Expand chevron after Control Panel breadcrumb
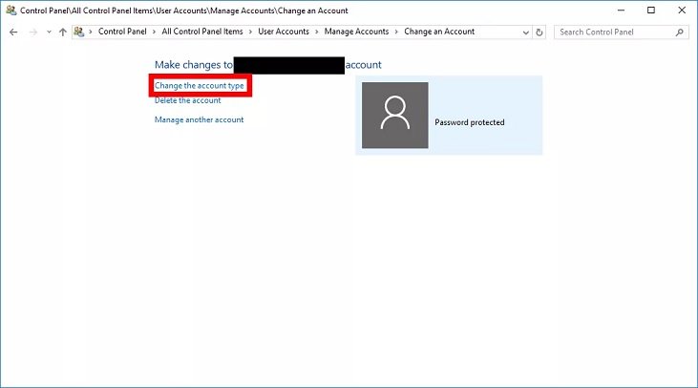The height and width of the screenshot is (388, 698). [155, 32]
